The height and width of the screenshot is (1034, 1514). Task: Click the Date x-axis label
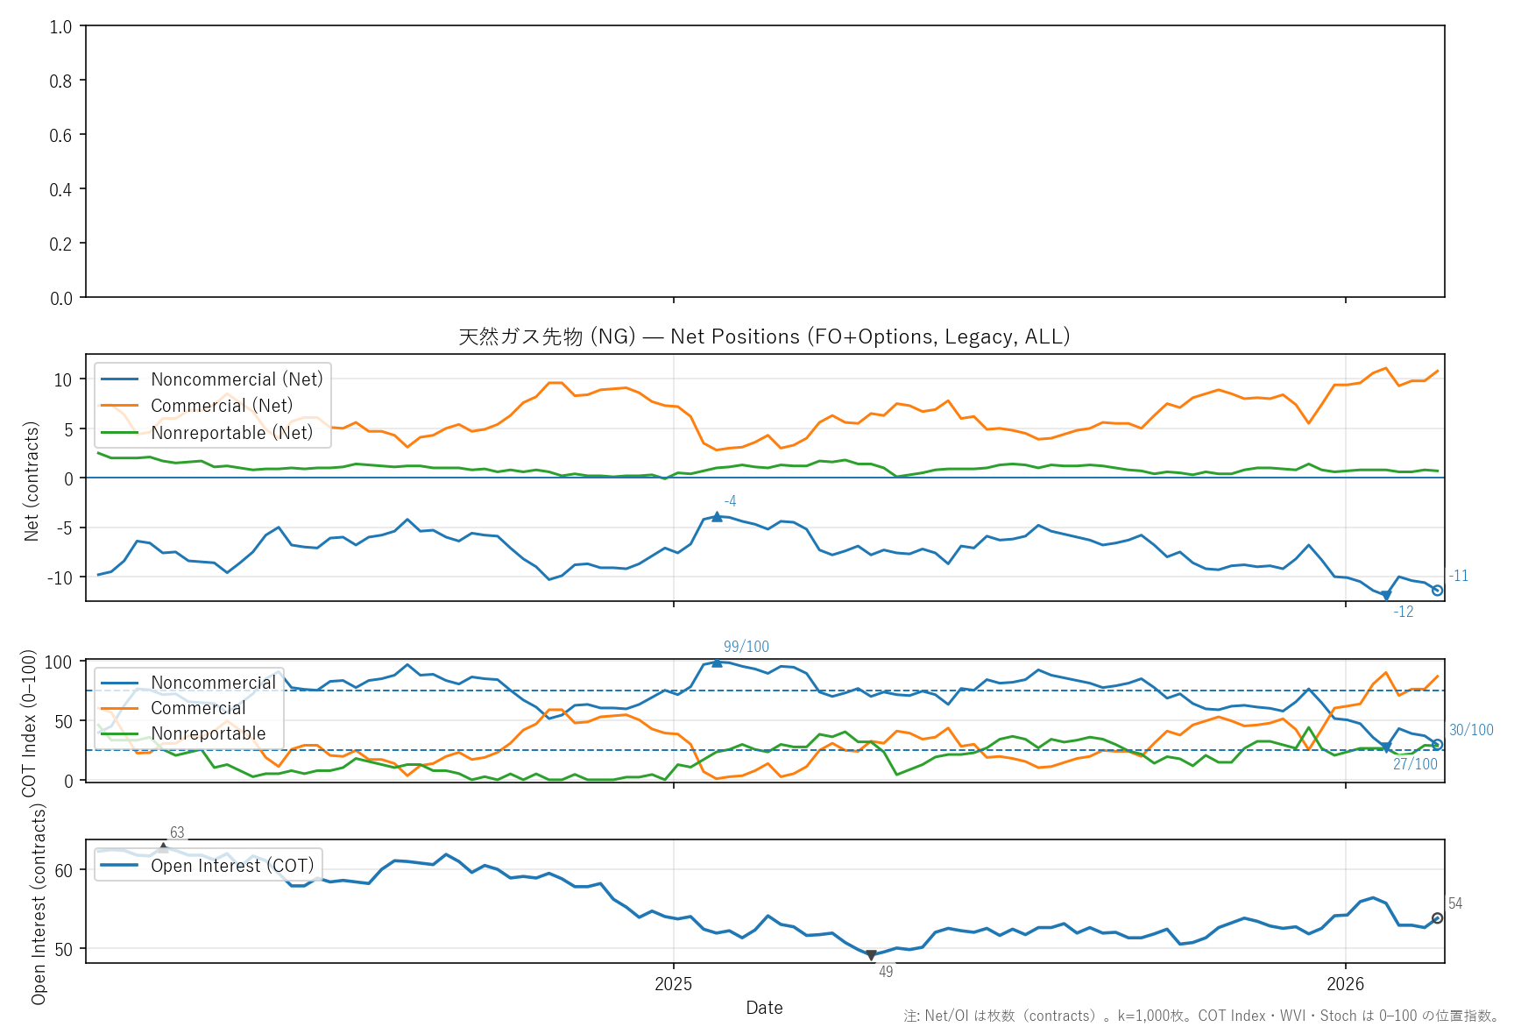[x=764, y=1008]
